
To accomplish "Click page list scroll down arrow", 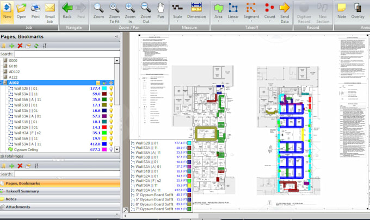I will click(x=117, y=149).
